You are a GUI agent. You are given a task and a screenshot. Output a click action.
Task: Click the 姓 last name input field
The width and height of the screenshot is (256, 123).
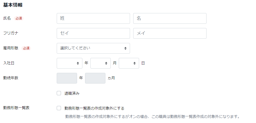pyautogui.click(x=93, y=18)
